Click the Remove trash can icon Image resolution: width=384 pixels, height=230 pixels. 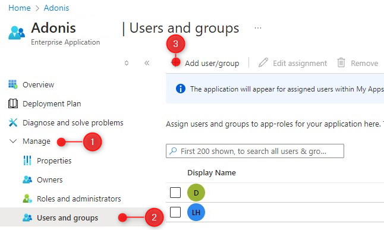point(341,63)
